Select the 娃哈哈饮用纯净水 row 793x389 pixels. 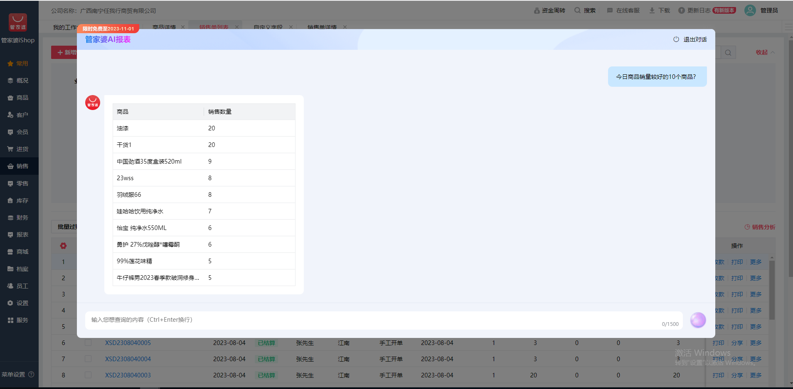pos(204,211)
